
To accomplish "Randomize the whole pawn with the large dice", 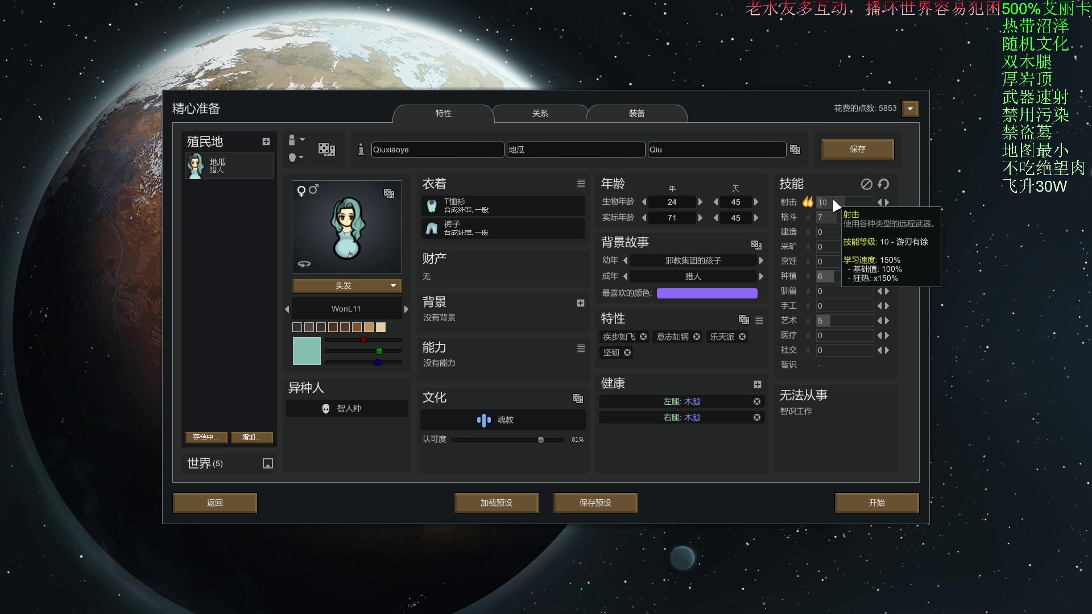I will (x=326, y=150).
